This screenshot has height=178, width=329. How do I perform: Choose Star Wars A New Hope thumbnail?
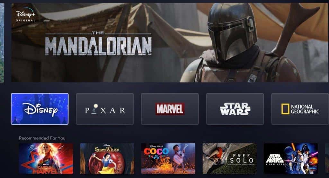click(x=291, y=158)
